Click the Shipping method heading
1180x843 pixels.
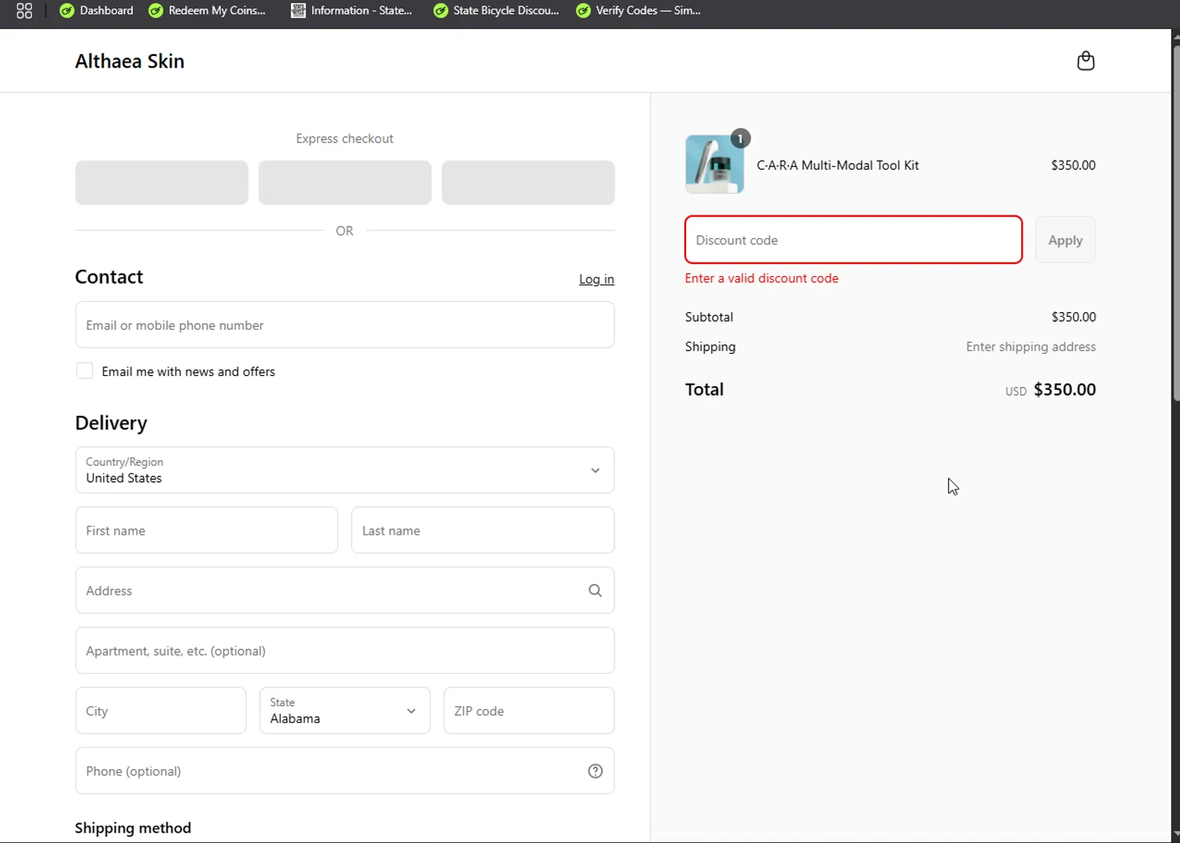point(133,828)
